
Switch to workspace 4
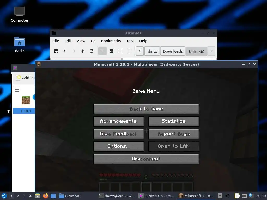pyautogui.click(x=31, y=196)
